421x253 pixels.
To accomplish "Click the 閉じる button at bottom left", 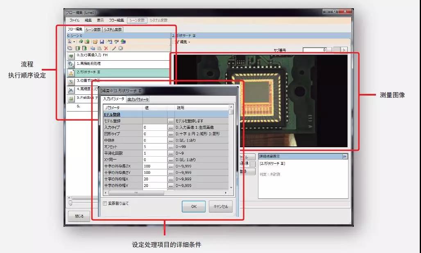I will [x=79, y=217].
